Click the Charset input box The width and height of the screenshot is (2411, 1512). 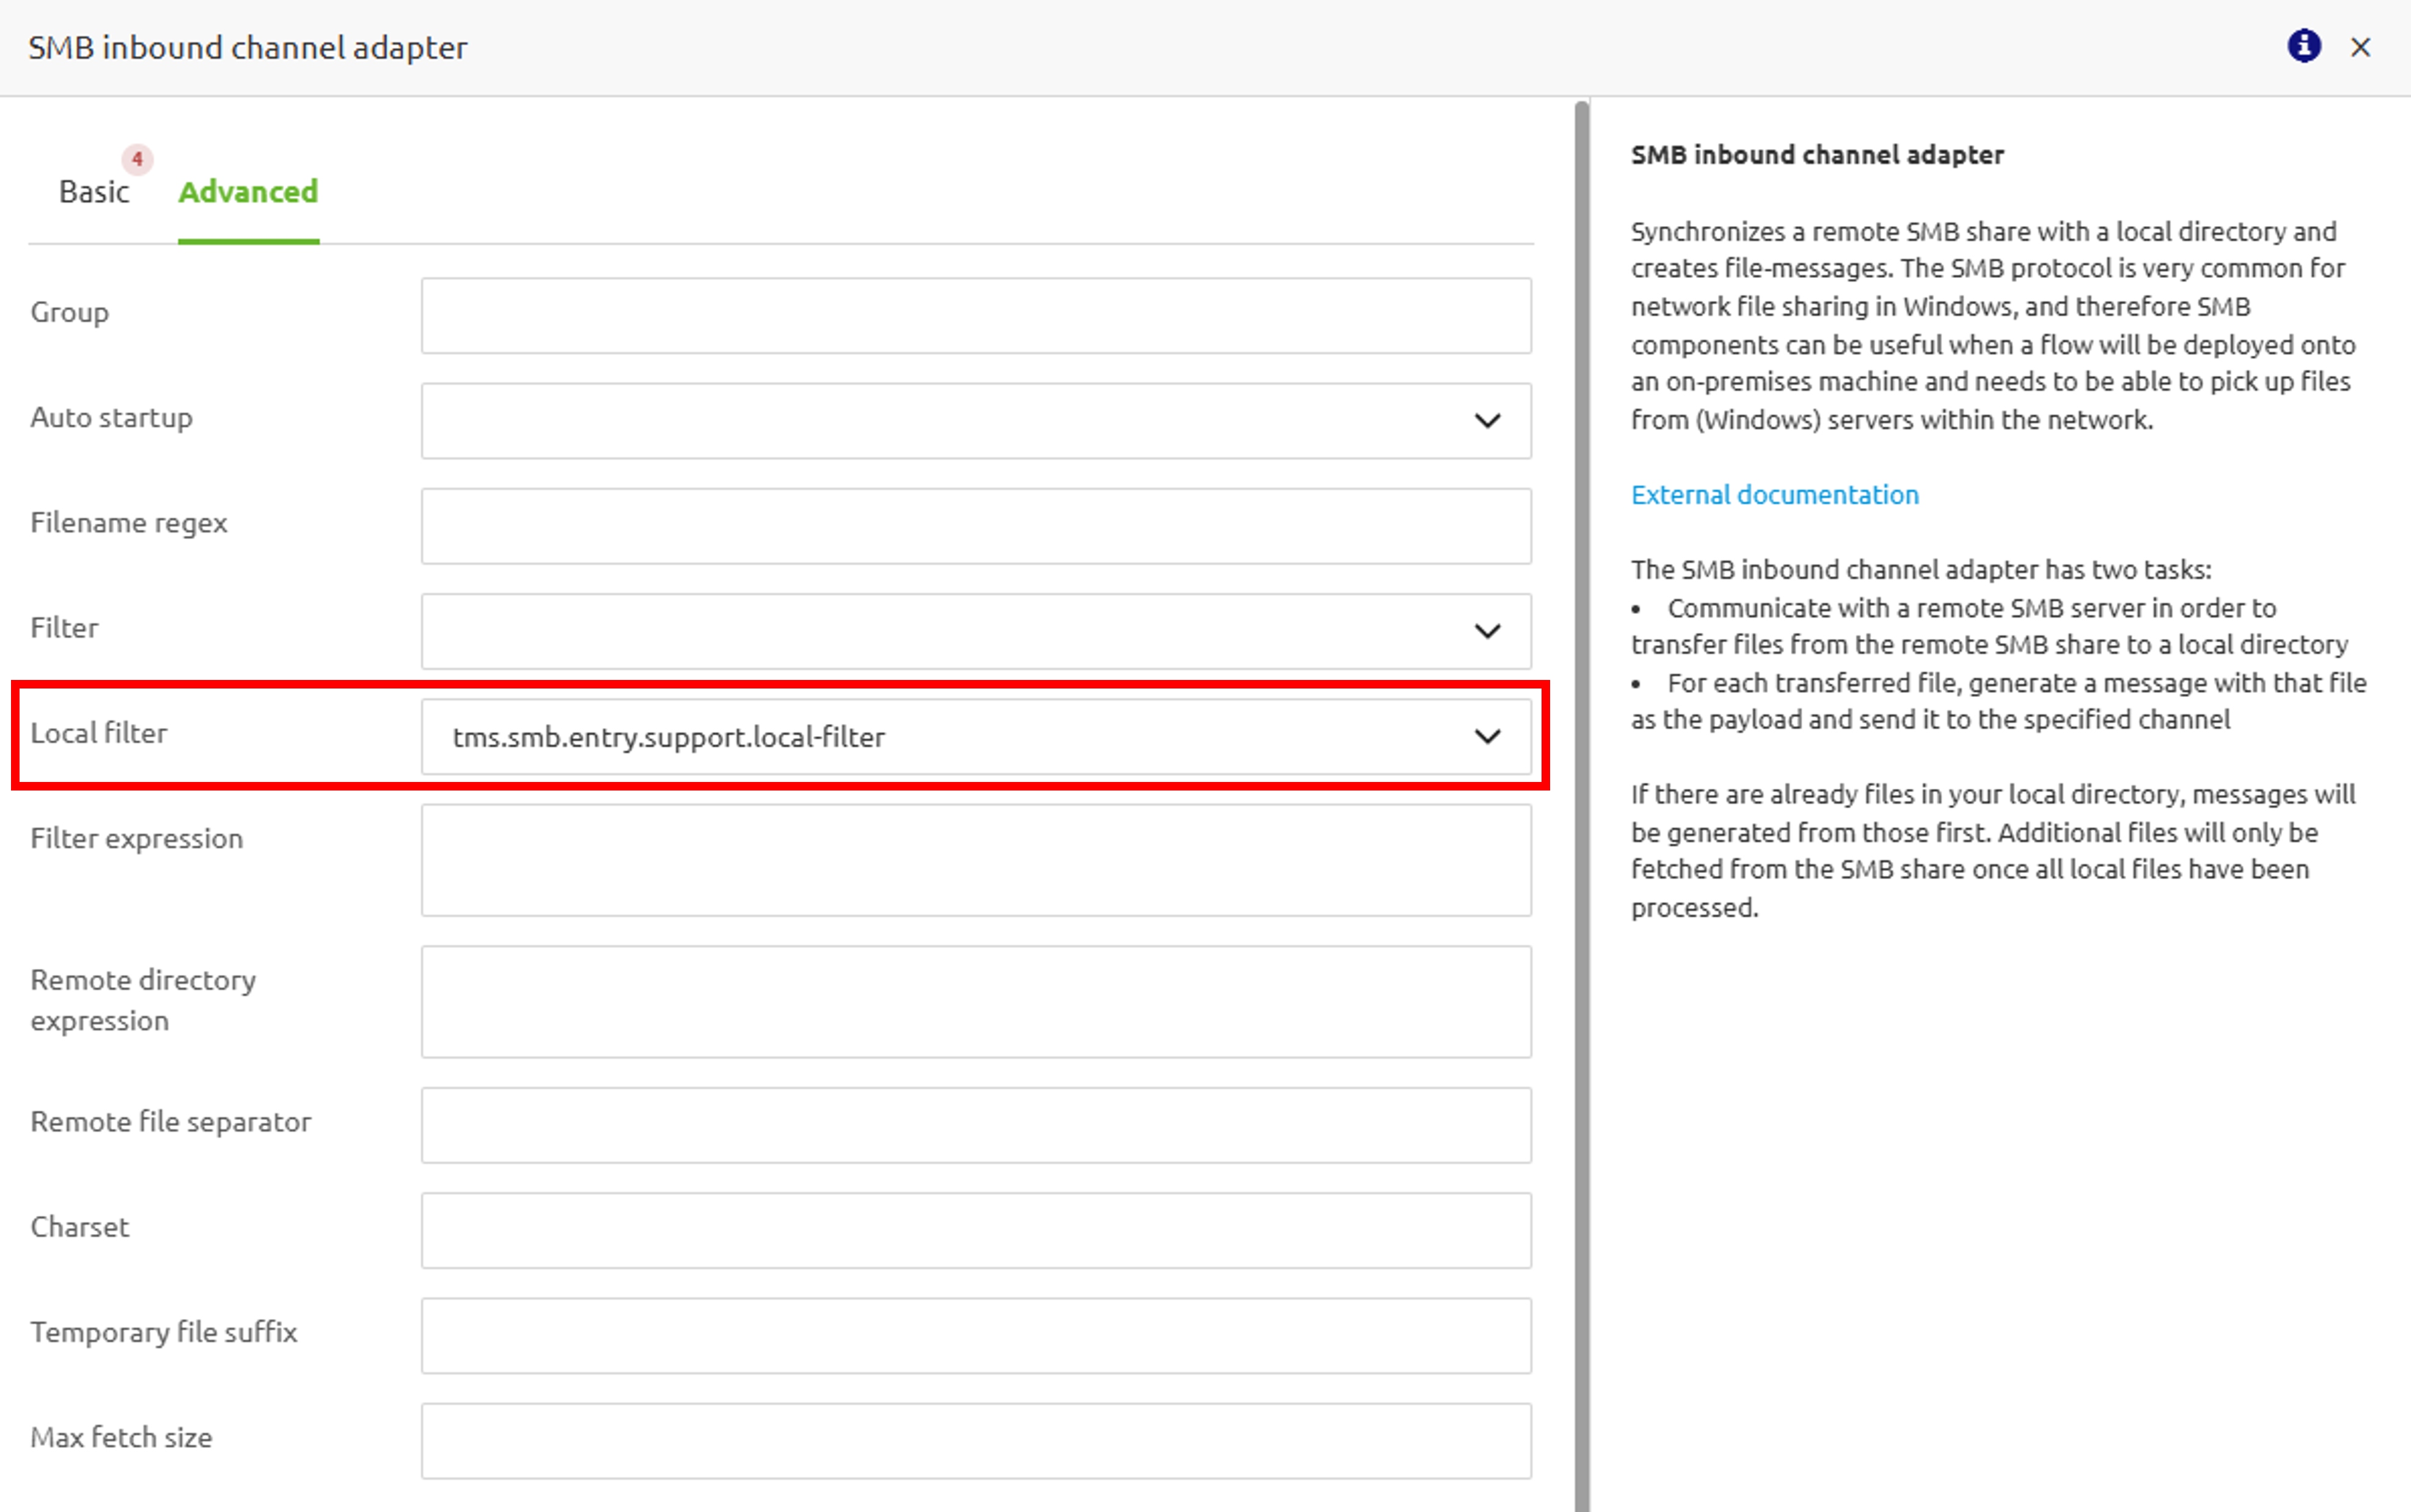[975, 1230]
